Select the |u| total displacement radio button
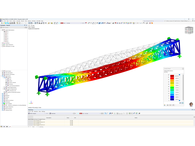The width and height of the screenshot is (195, 146). tap(4, 32)
